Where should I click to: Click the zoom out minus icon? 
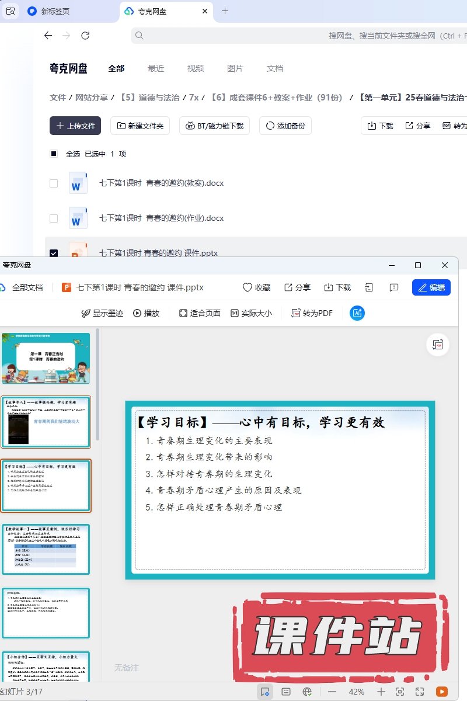pos(332,692)
